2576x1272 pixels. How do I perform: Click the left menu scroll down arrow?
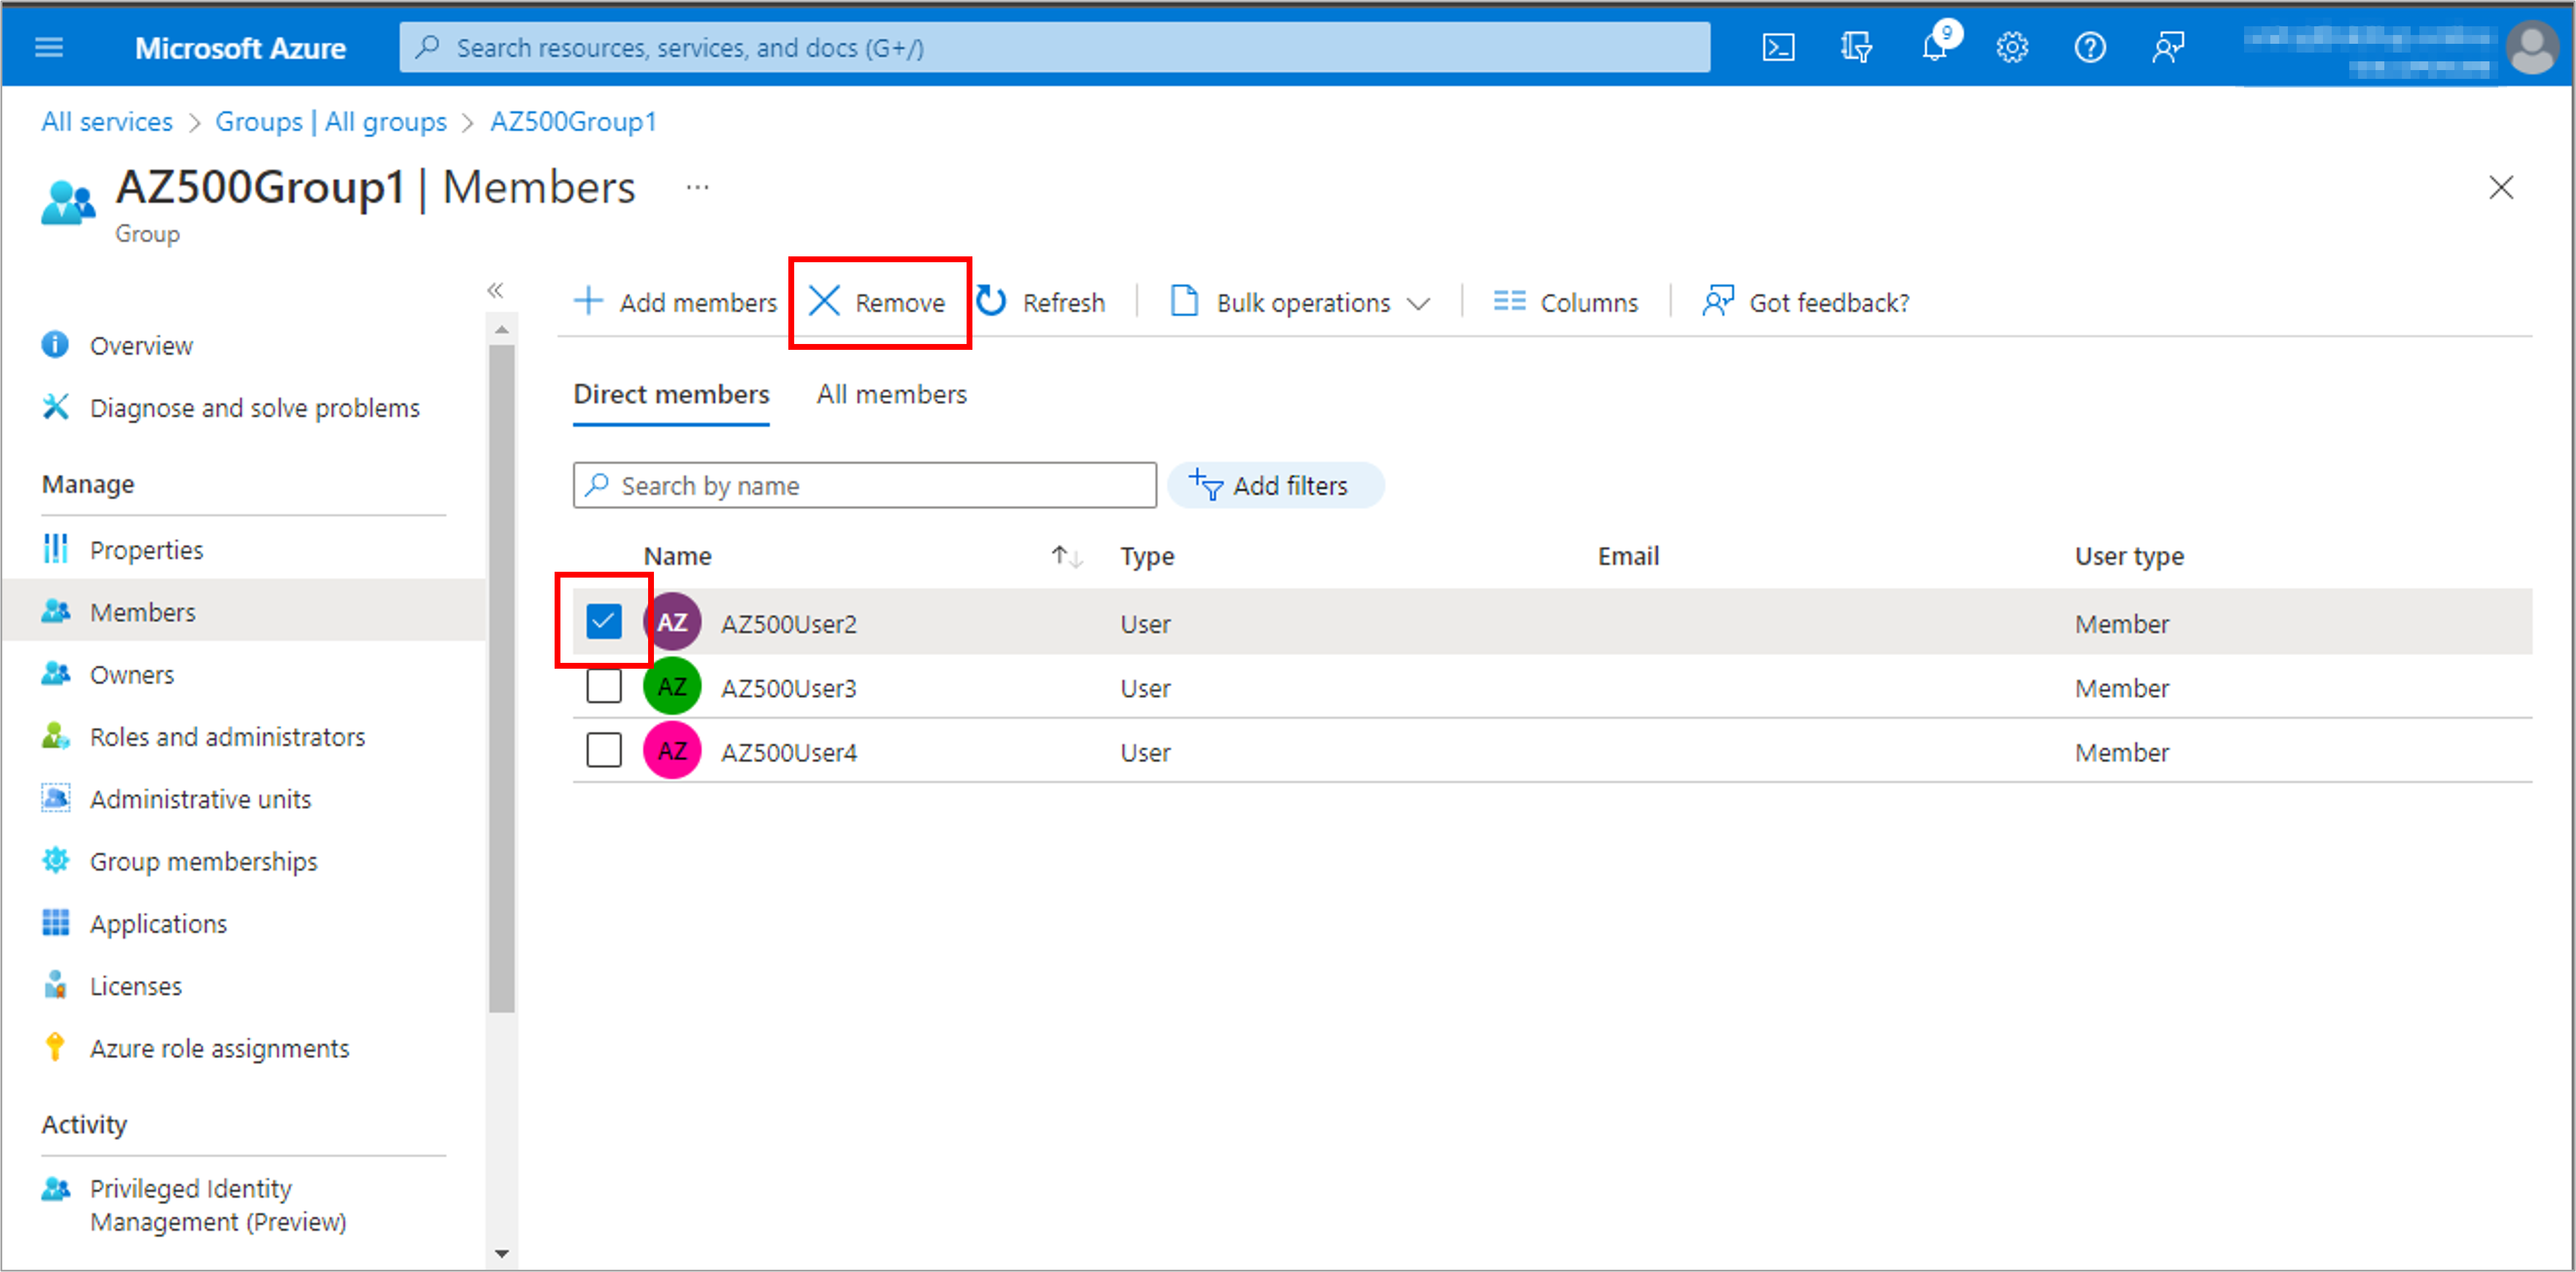click(502, 1253)
